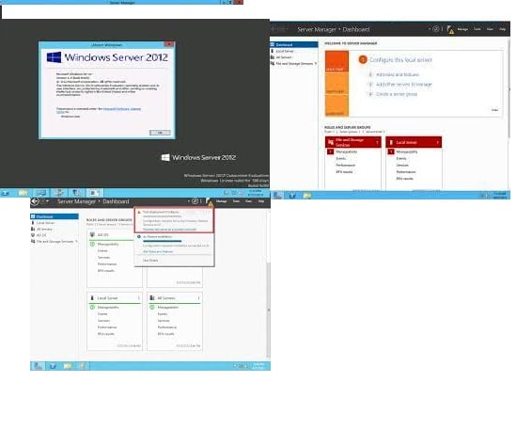
Task: Close the About Windows dialog
Action: pyautogui.click(x=169, y=44)
